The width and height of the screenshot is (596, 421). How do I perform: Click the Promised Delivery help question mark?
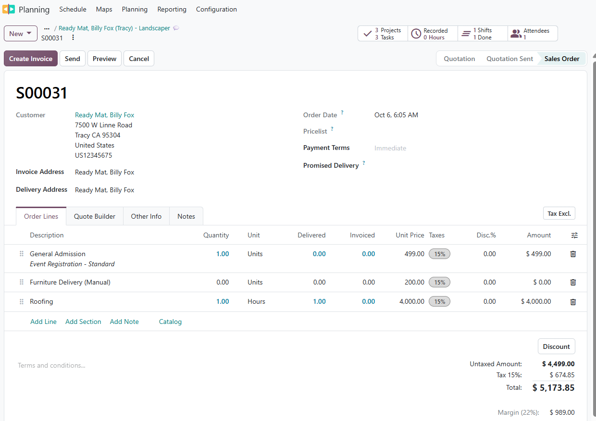364,163
